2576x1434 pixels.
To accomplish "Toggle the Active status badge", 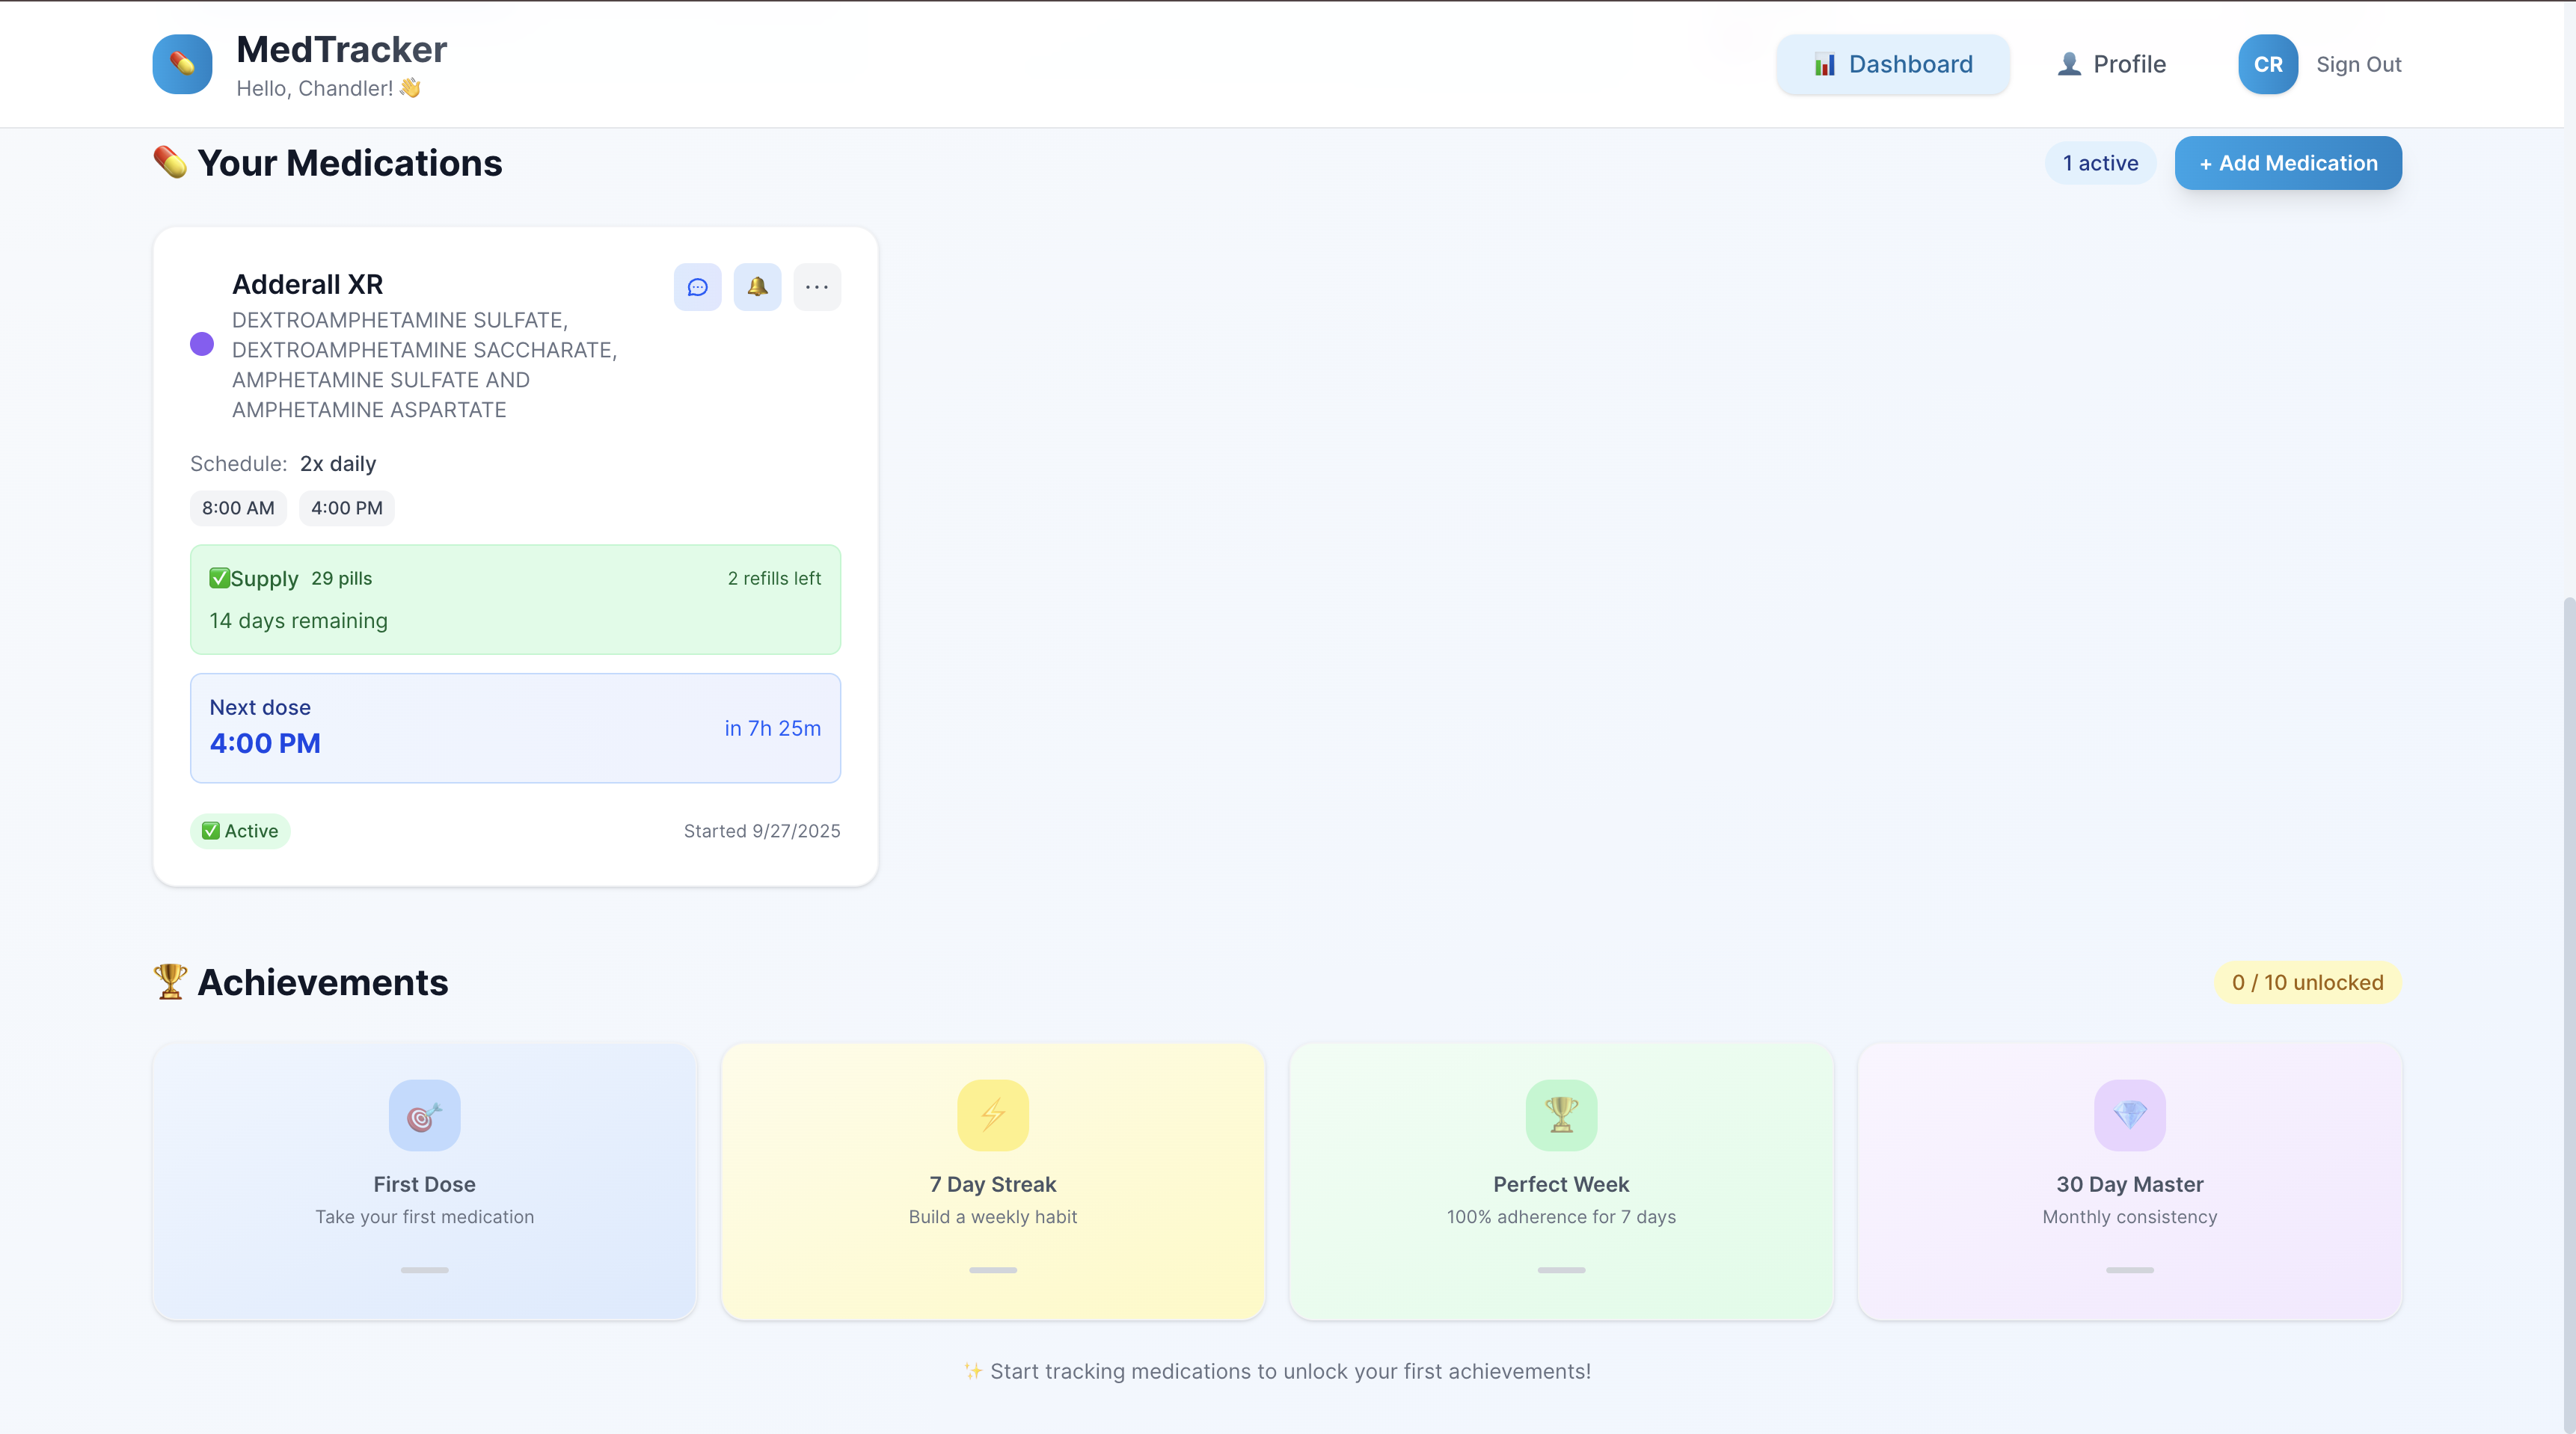I will click(240, 831).
